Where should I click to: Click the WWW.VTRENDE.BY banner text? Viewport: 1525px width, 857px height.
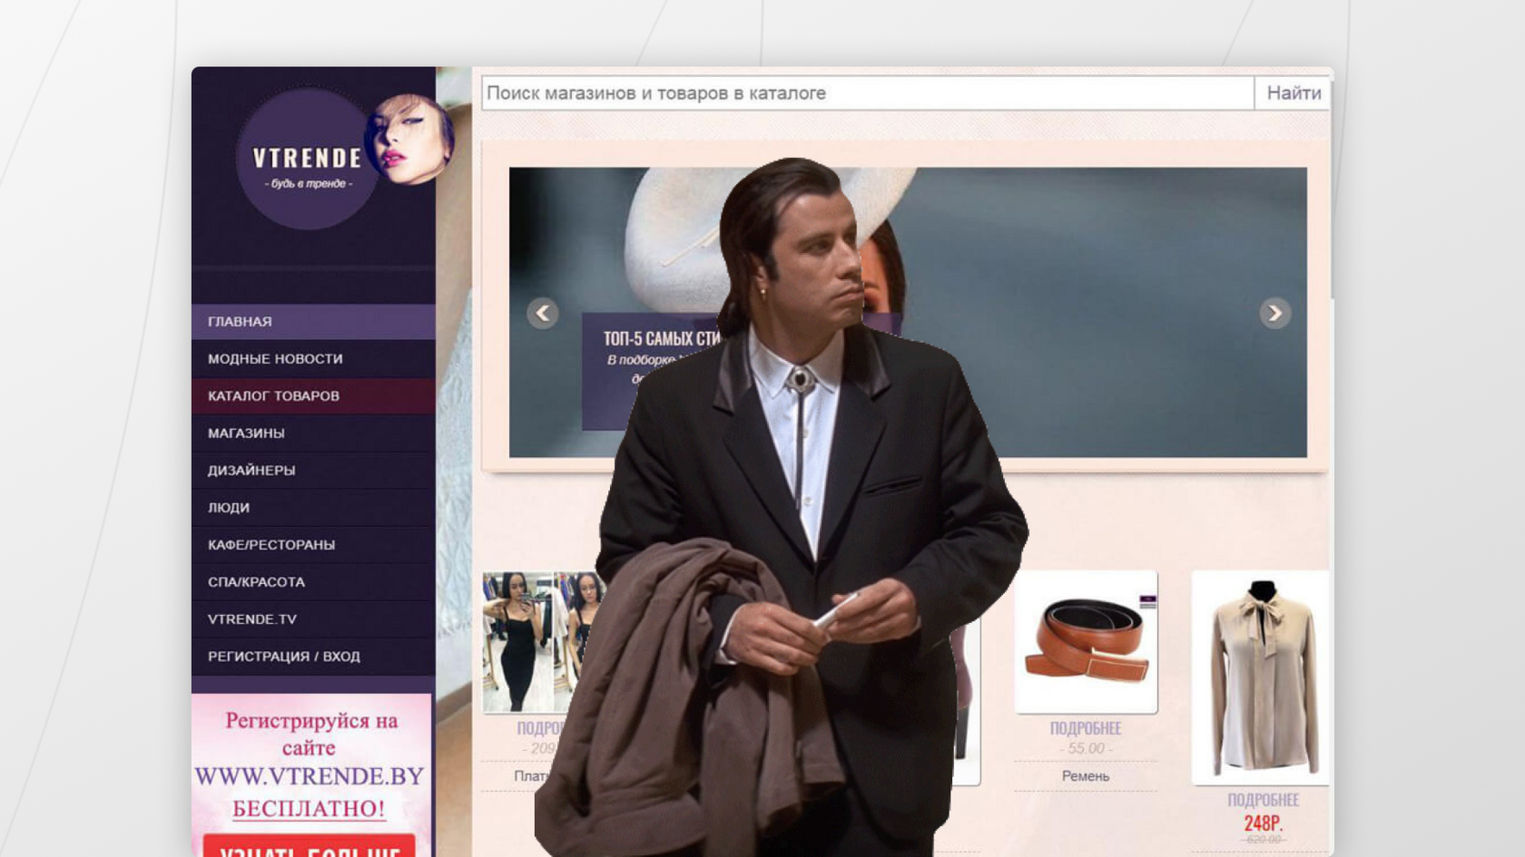tap(309, 777)
